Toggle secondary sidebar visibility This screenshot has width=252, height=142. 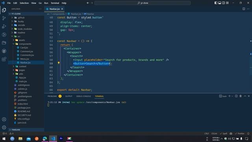tap(223, 3)
